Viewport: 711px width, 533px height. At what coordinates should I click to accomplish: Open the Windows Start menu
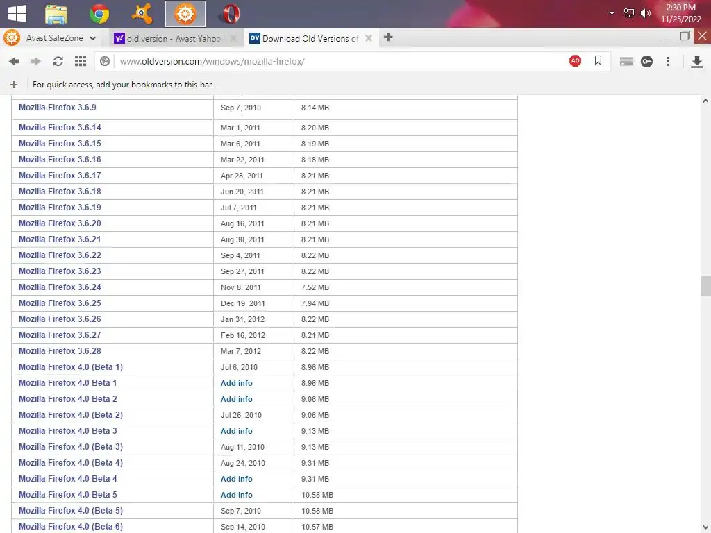17,14
